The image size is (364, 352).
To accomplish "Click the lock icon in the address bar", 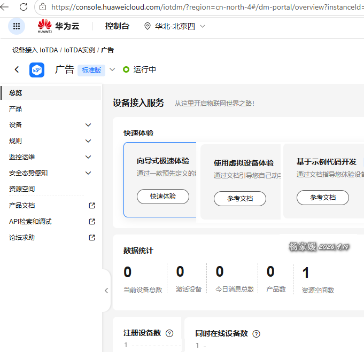I will click(x=42, y=7).
